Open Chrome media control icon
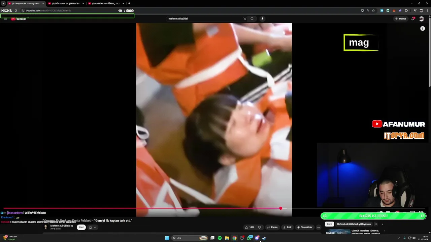 (x=415, y=11)
